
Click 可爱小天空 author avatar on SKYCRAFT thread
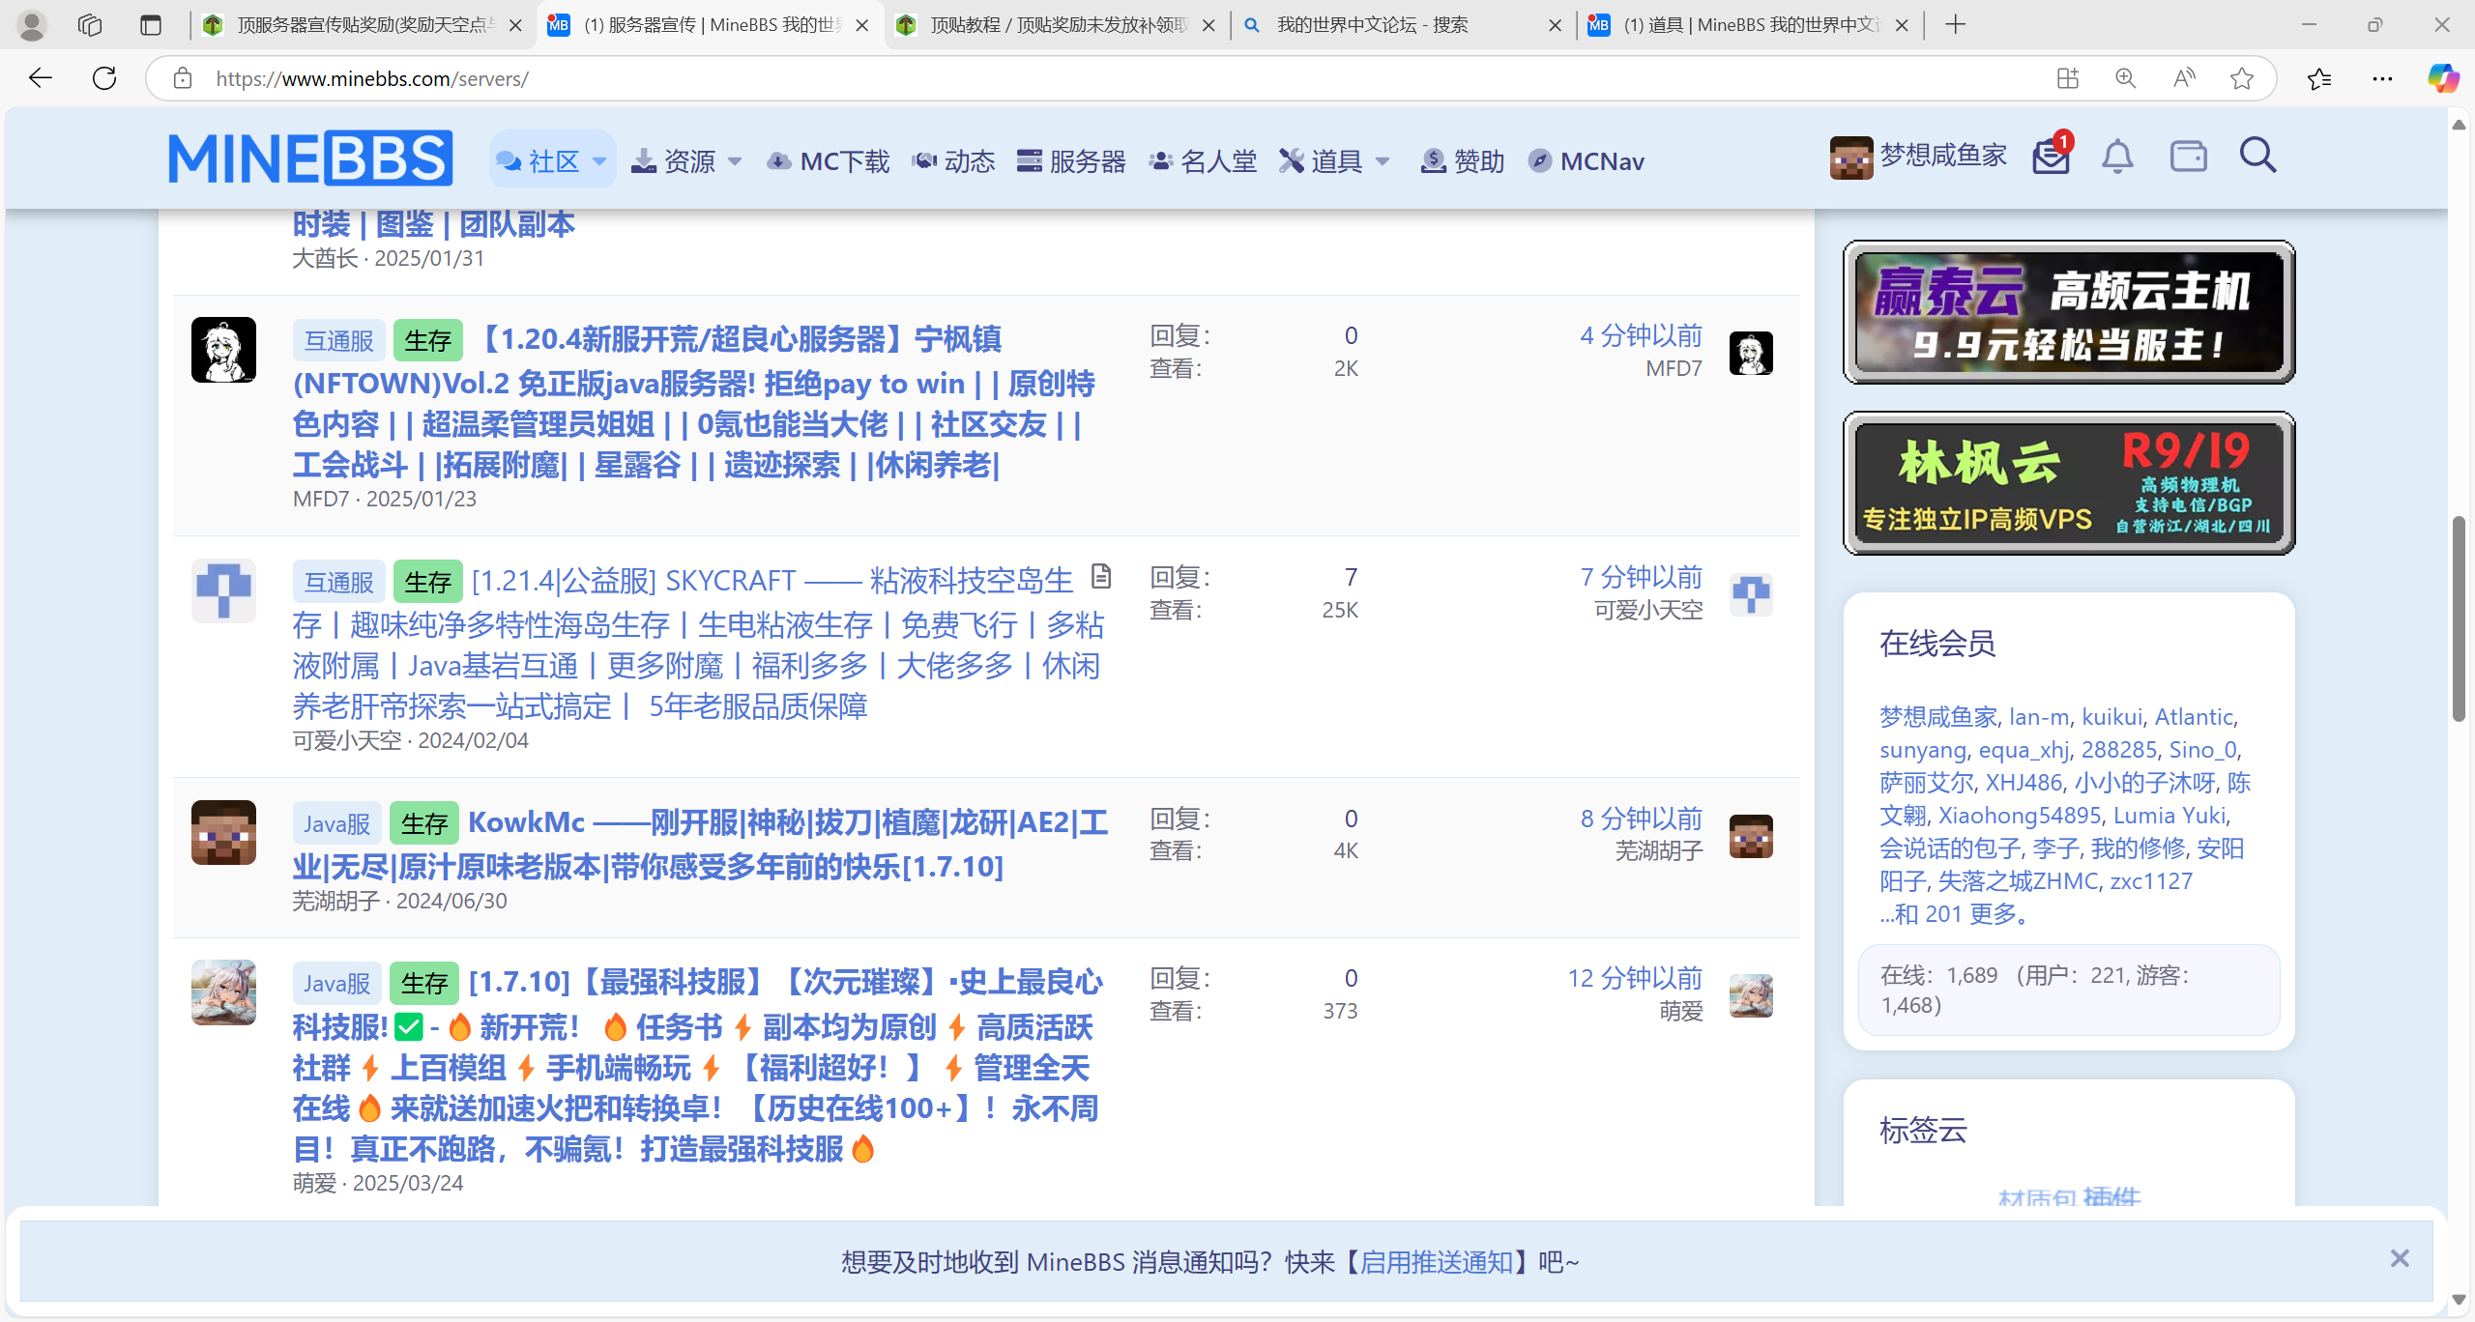[223, 590]
